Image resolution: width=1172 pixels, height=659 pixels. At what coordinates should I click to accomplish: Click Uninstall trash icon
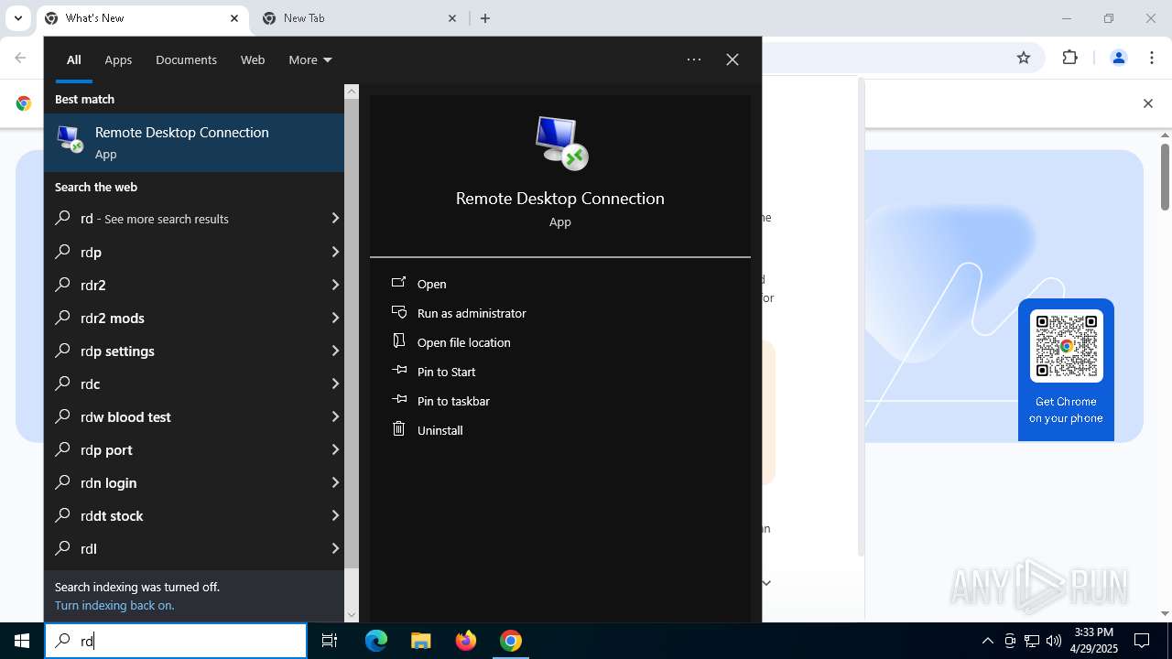click(399, 429)
